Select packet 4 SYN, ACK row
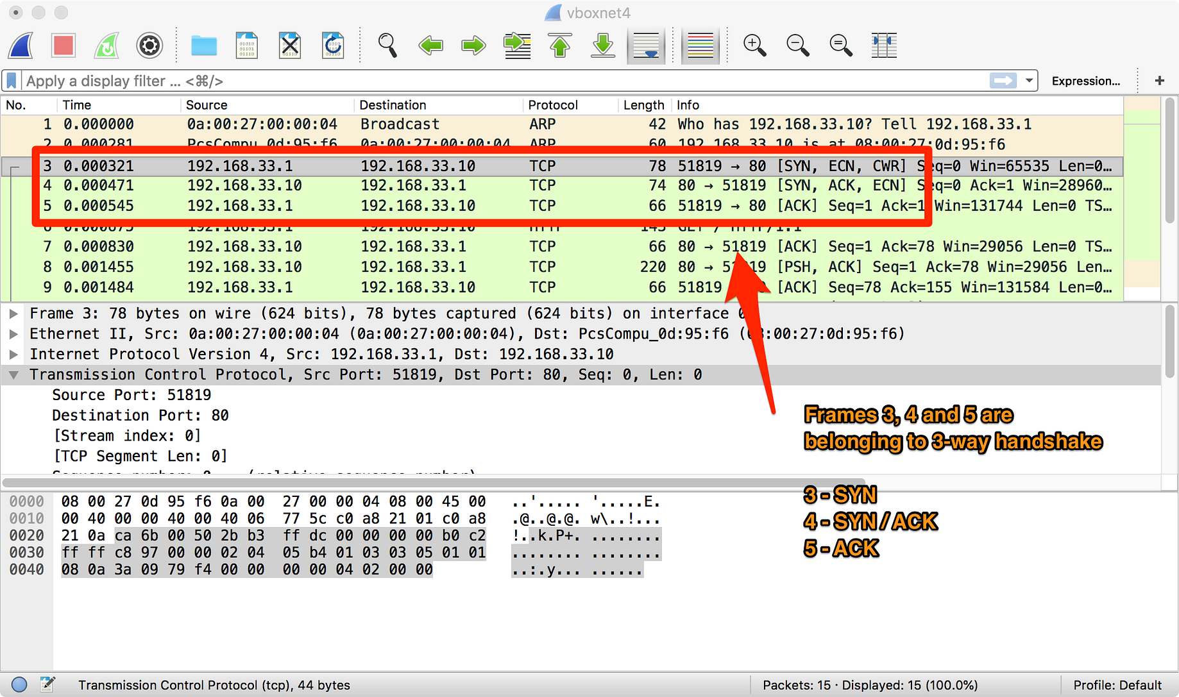 562,186
